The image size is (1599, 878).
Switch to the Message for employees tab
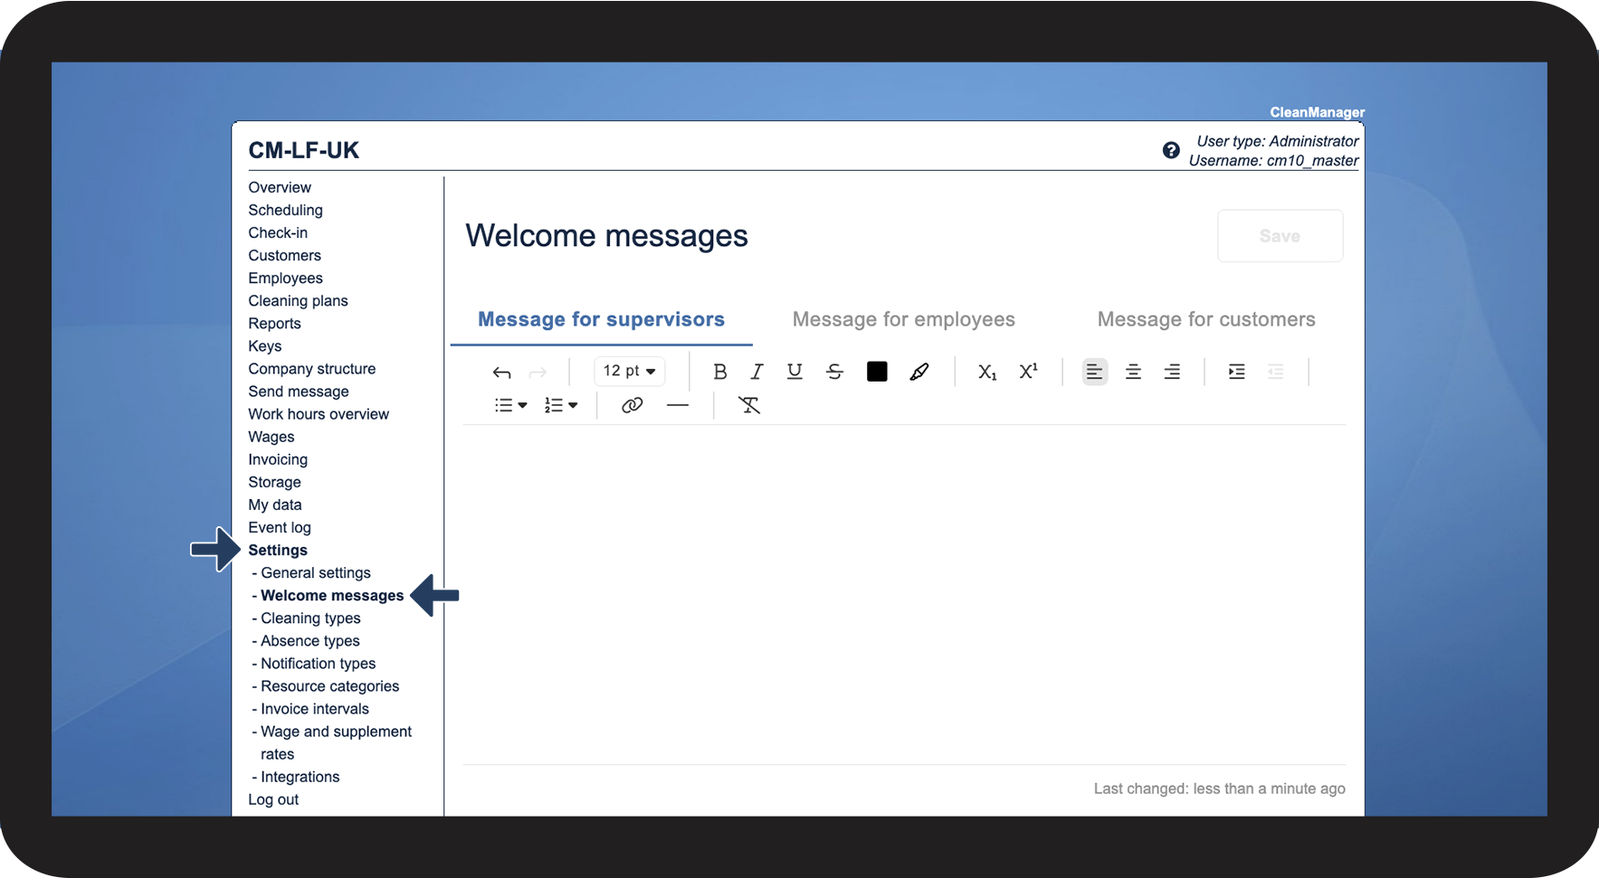tap(903, 318)
